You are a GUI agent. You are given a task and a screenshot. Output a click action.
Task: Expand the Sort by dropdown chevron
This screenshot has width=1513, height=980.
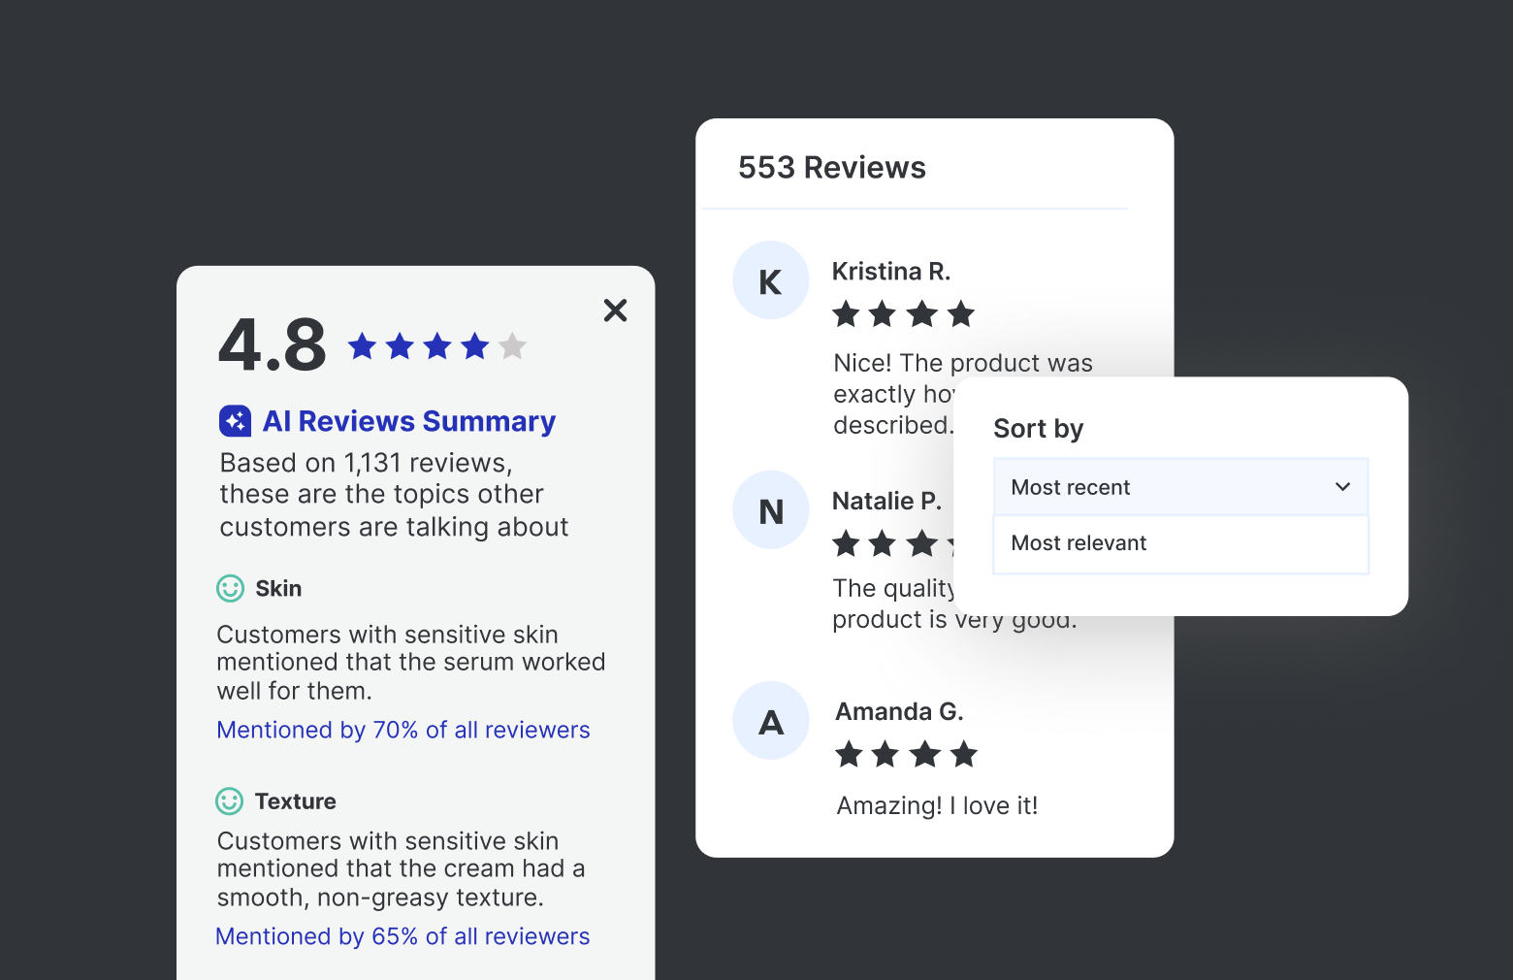[x=1342, y=486]
